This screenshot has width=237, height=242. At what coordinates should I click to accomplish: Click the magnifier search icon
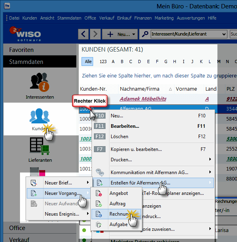coord(145,34)
